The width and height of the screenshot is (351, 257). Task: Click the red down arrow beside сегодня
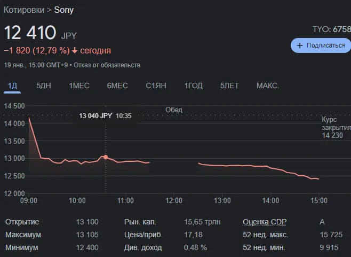pyautogui.click(x=75, y=51)
